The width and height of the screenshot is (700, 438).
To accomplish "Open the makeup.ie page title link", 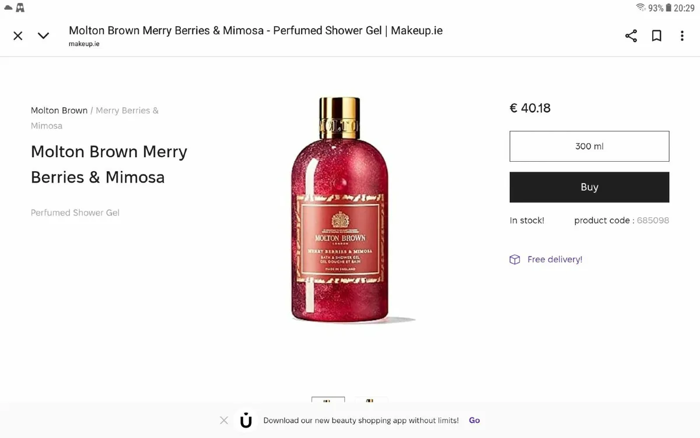I will 256,30.
